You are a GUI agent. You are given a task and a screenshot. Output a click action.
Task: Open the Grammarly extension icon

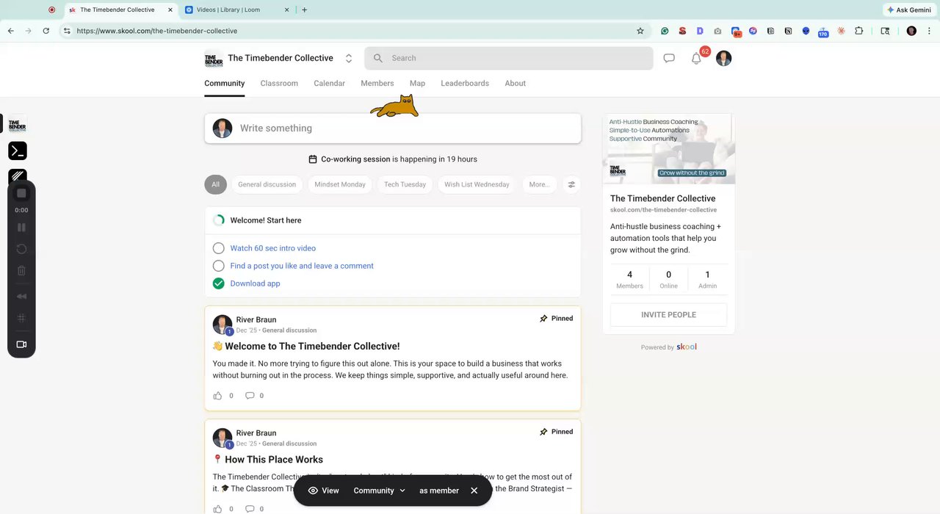[665, 31]
